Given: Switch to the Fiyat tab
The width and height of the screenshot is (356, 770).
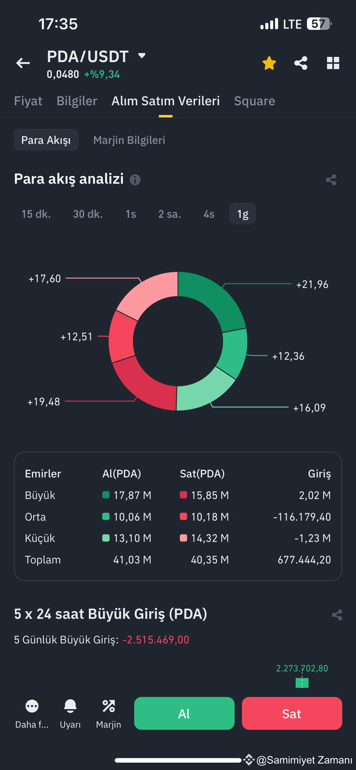Looking at the screenshot, I should pos(28,101).
